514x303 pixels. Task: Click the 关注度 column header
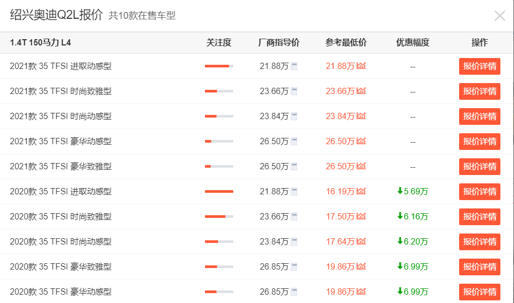[219, 43]
